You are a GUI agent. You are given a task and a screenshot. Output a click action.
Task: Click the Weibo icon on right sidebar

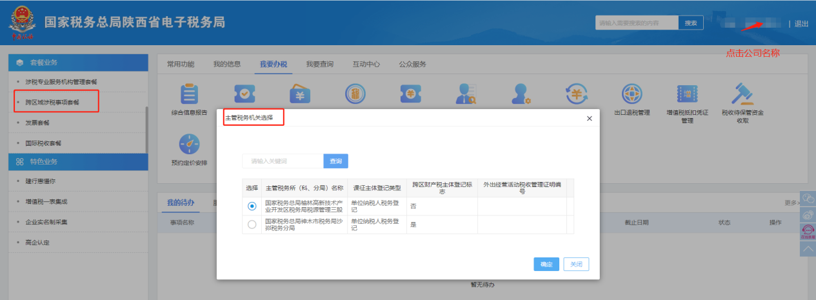point(807,215)
